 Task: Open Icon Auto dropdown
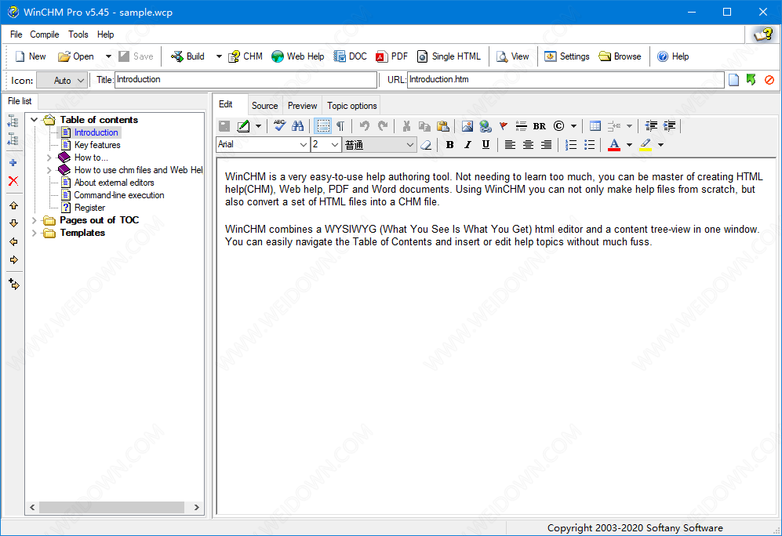coord(62,80)
